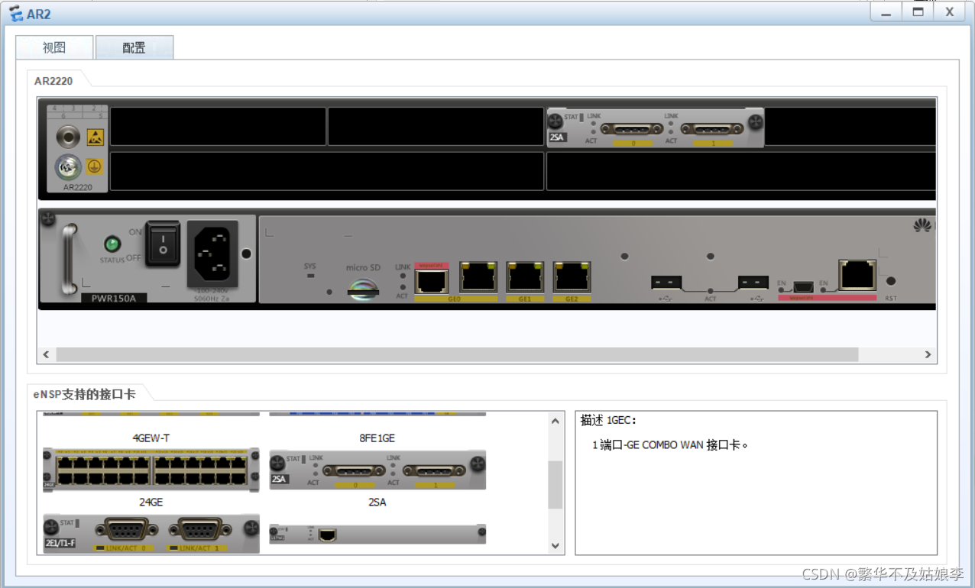Click serial port 1 on the installed 2SA card
The image size is (975, 588).
pos(712,129)
